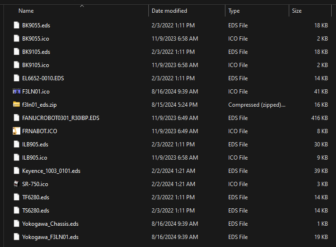Select the file name Keyence_1003_0101.eds
Viewport: 336px width, 247px height.
[x=52, y=171]
